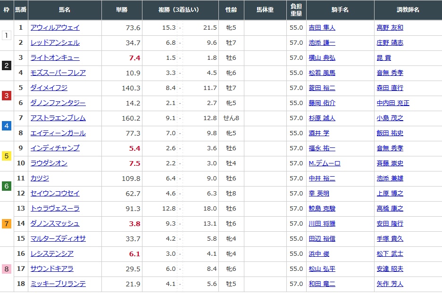
Task: Click the 騎手名 column header
Action: pos(340,10)
